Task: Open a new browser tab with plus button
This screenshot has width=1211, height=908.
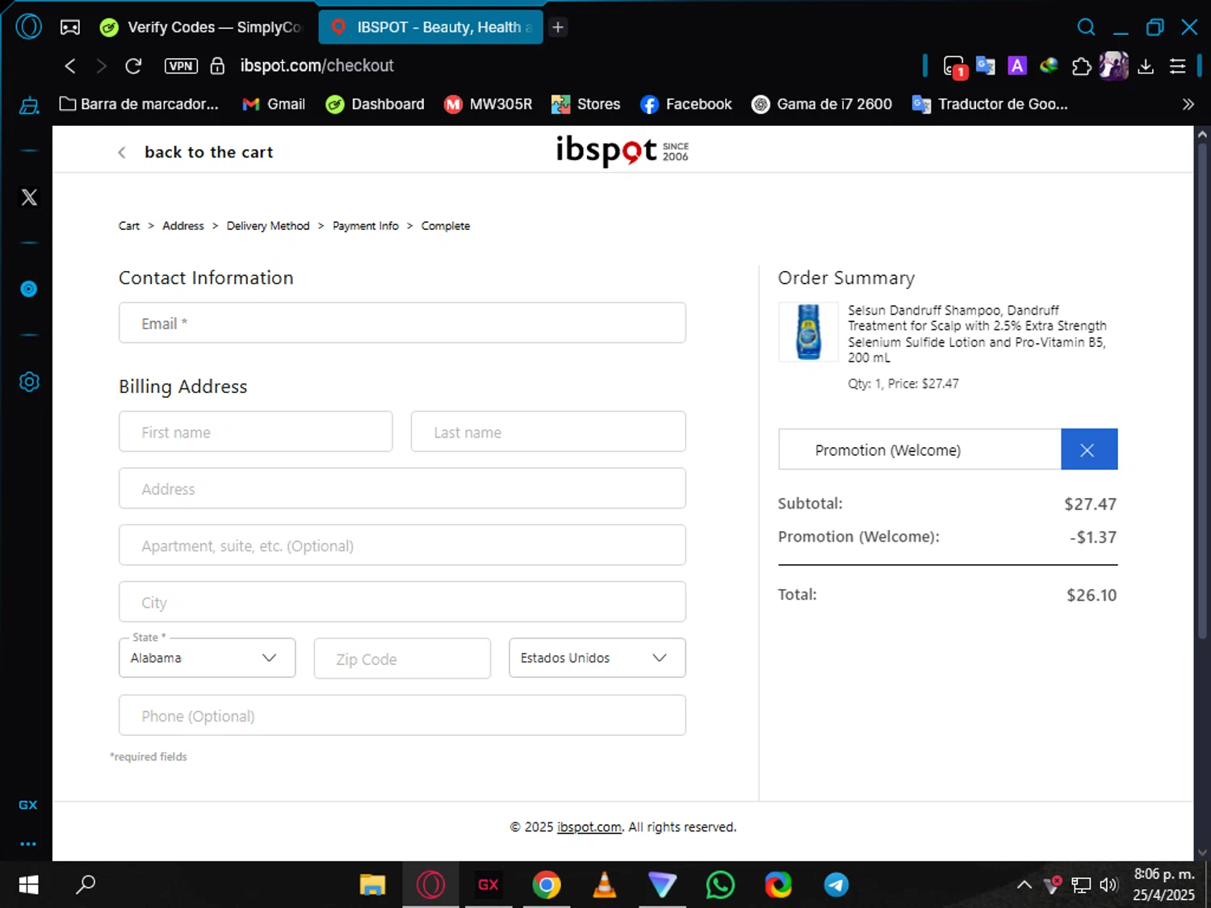Action: pyautogui.click(x=557, y=27)
